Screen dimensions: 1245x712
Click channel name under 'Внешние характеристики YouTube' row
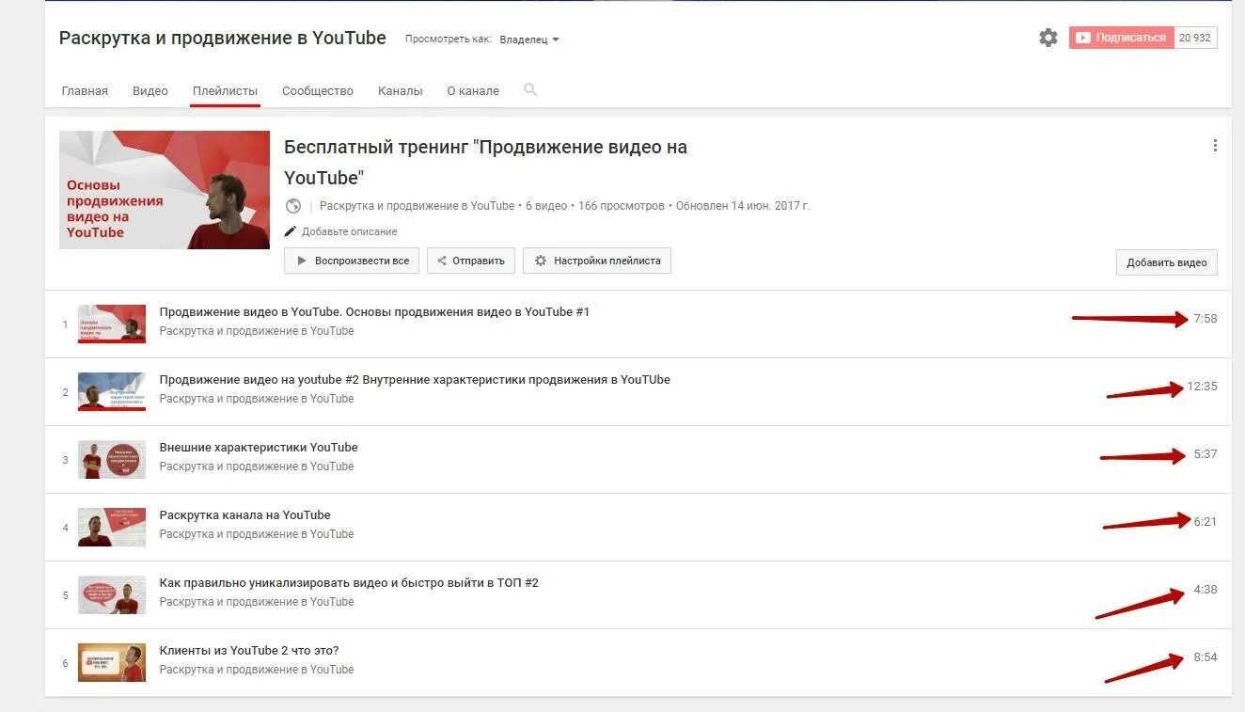257,467
